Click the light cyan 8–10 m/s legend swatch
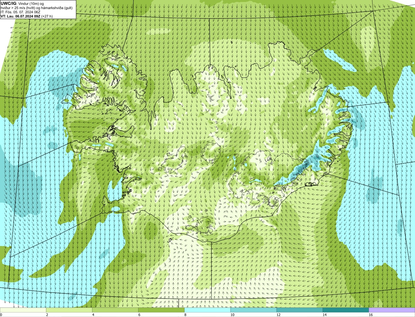 coord(207,310)
